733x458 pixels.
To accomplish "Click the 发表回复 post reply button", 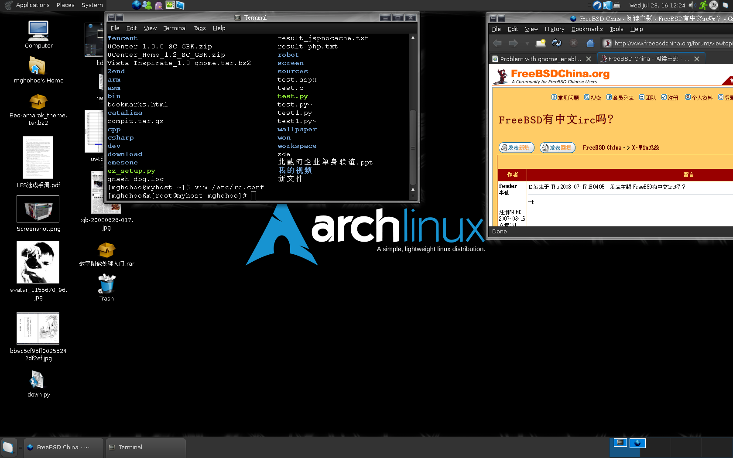I will (x=558, y=147).
